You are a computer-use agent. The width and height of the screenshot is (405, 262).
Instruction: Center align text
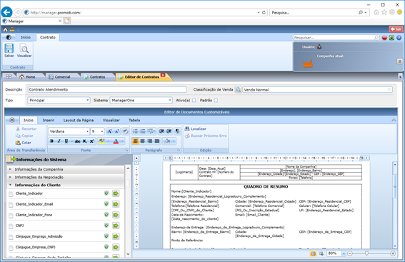(x=142, y=141)
